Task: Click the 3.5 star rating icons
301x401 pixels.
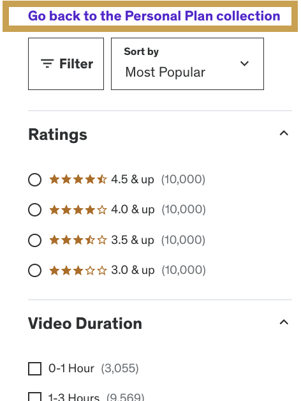Action: click(78, 240)
